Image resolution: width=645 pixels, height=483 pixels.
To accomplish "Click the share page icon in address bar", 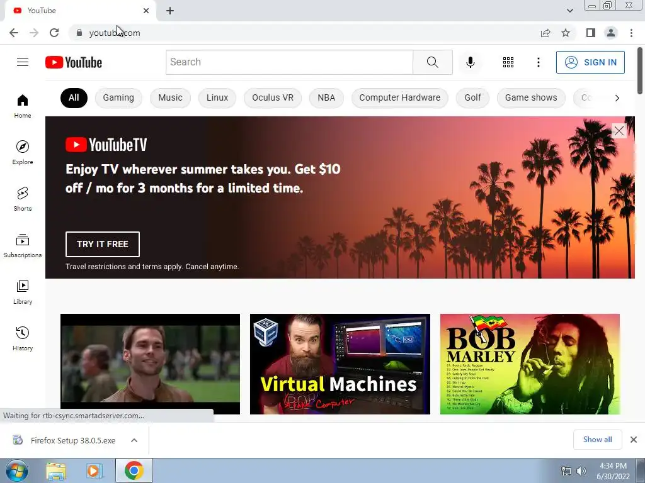I will click(x=545, y=33).
